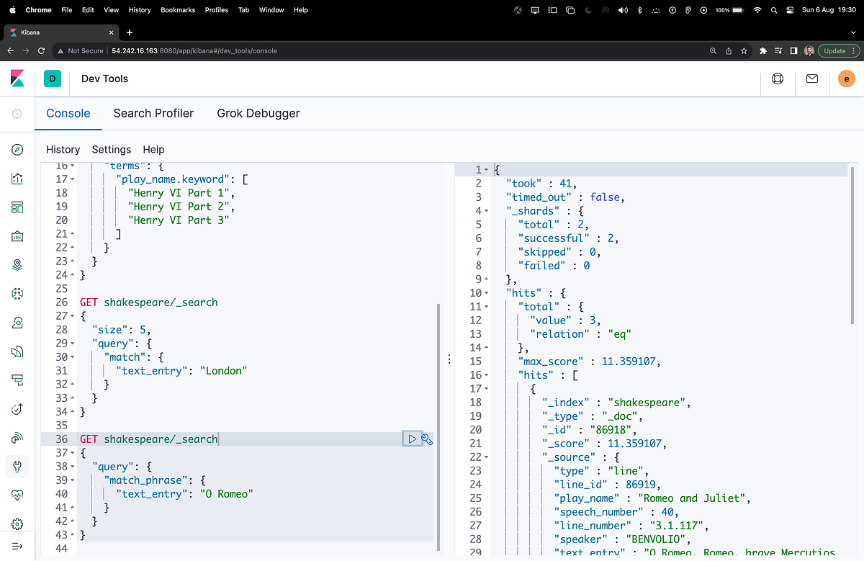Open the newsfeed envelope icon in header
The image size is (864, 561).
[812, 78]
